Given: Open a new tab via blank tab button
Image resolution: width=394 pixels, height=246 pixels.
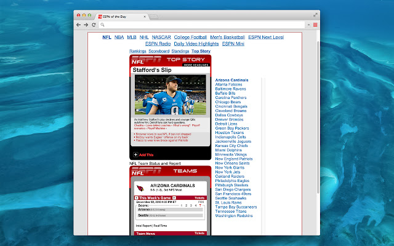Looking at the screenshot, I should click(x=154, y=17).
